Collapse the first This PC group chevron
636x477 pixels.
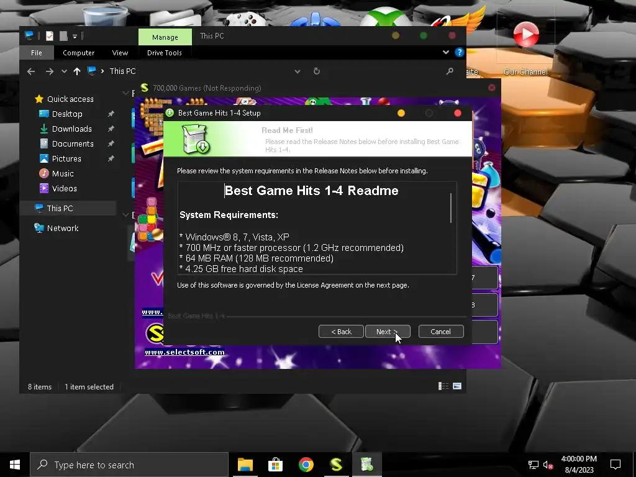point(125,93)
